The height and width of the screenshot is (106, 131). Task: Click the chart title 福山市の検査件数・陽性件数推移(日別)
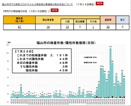point(66,43)
